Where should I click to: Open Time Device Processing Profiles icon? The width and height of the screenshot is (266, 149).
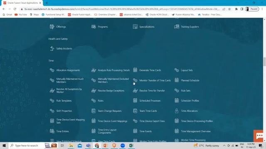point(177,121)
